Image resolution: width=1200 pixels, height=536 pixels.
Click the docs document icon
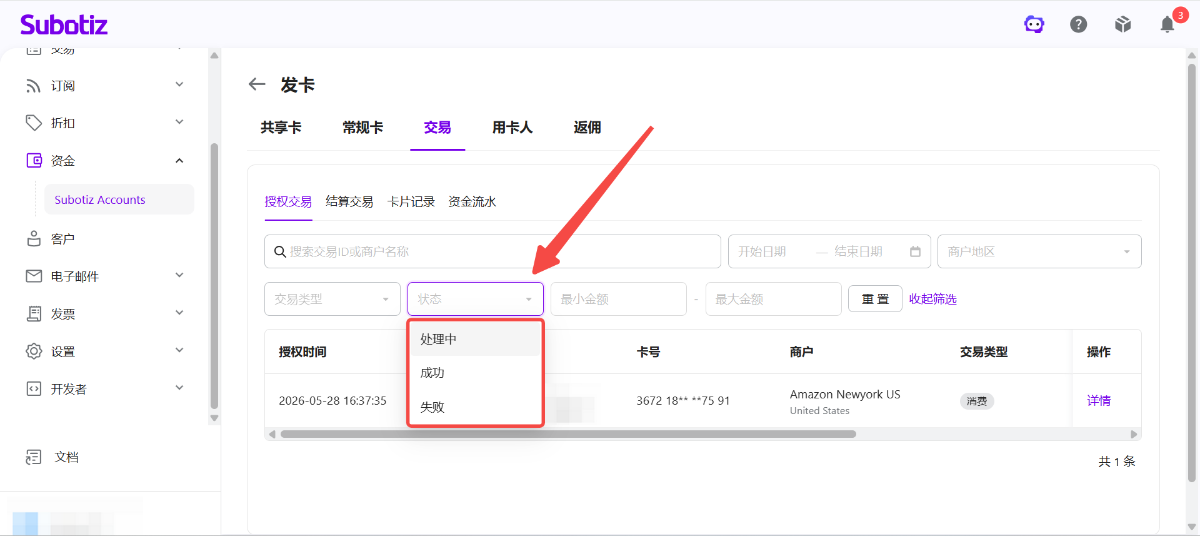[34, 457]
